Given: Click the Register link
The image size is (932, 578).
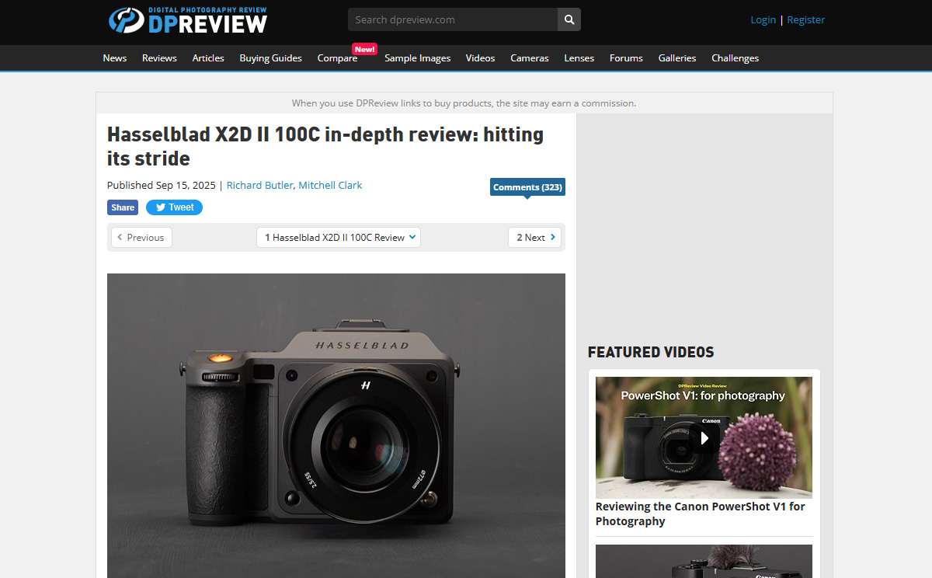Looking at the screenshot, I should (806, 19).
